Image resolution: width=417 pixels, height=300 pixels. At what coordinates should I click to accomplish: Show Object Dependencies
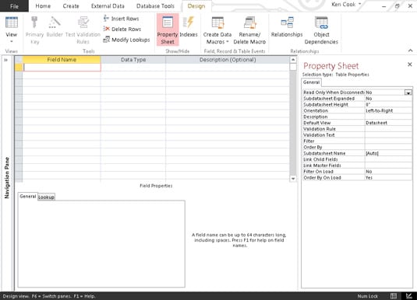click(321, 30)
